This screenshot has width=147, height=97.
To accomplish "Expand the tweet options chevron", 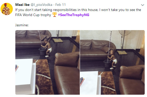I will coord(142,5).
